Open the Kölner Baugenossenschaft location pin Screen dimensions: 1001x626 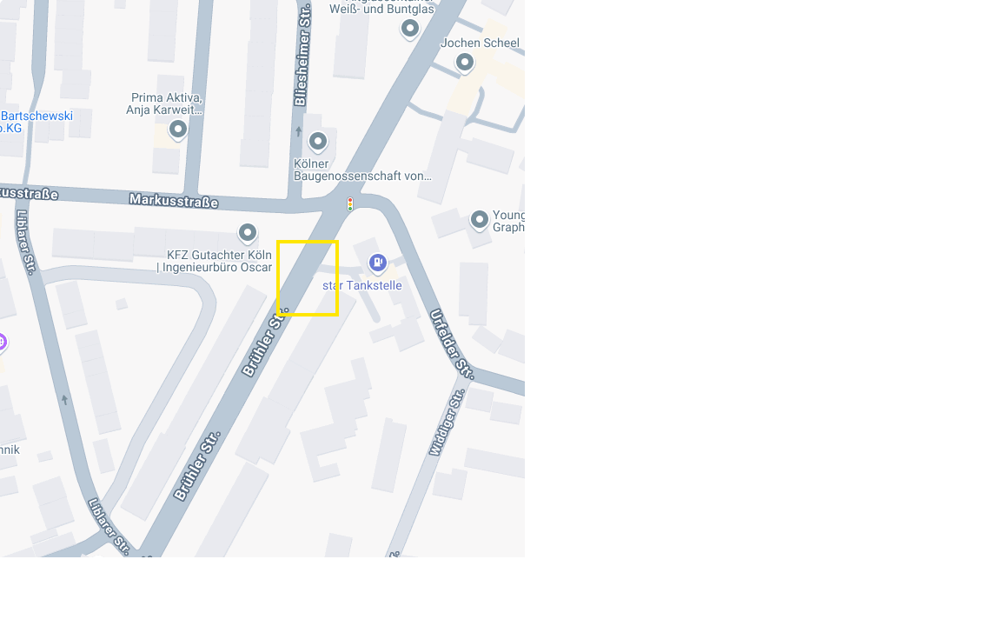(x=318, y=142)
